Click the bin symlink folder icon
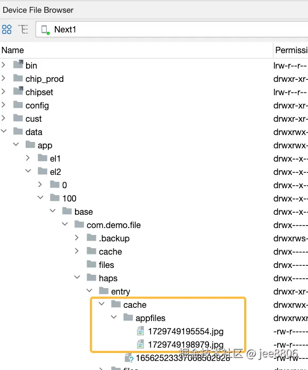The width and height of the screenshot is (308, 370). [x=18, y=64]
